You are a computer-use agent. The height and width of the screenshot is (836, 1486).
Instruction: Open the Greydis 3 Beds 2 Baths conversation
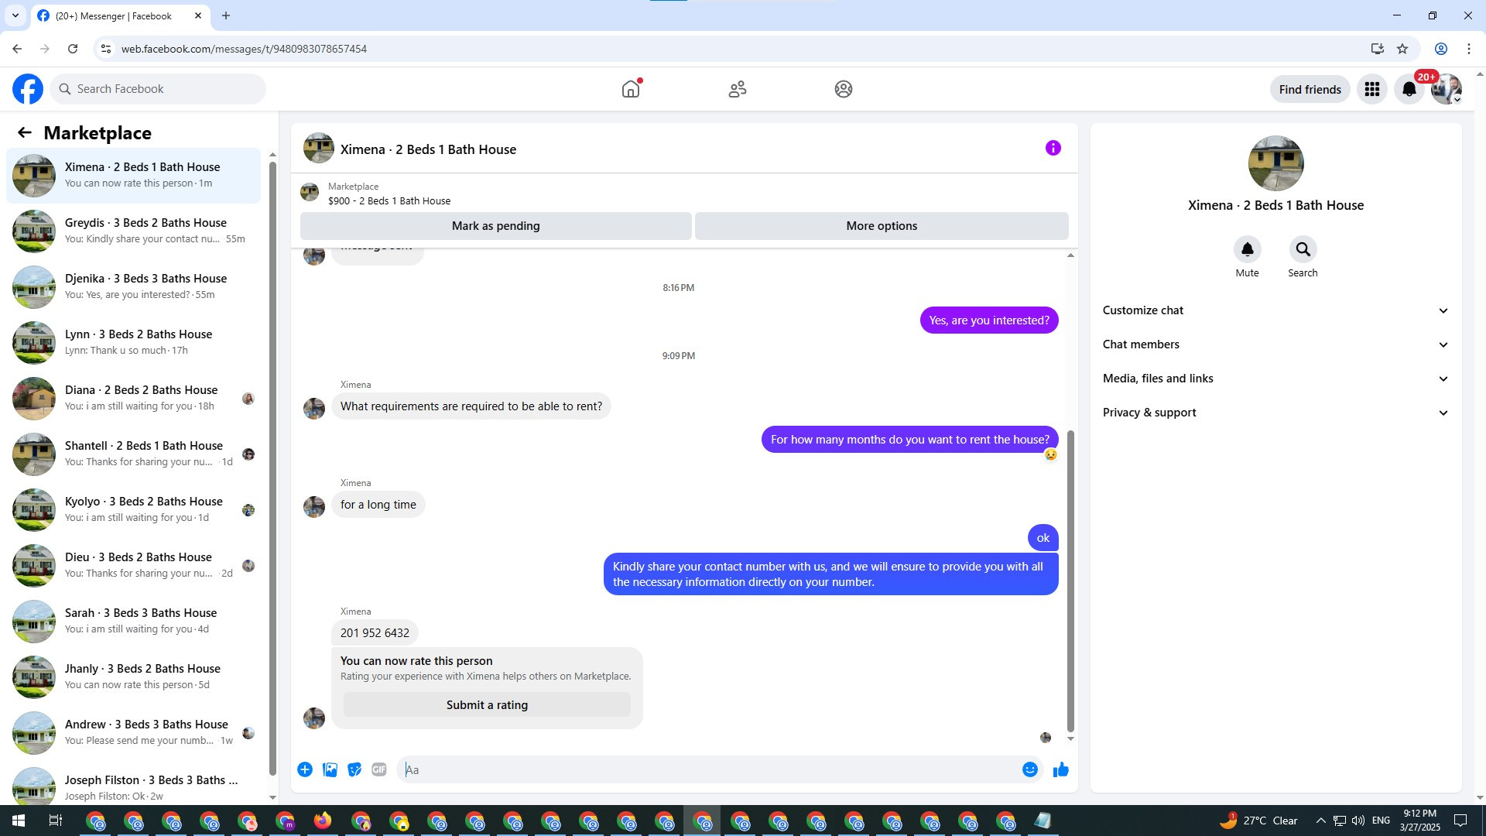tap(134, 231)
